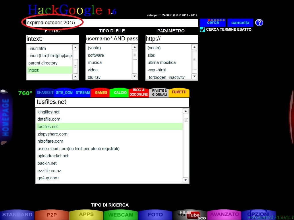294x220 pixels.
Task: Select musica file type
Action: [109, 62]
